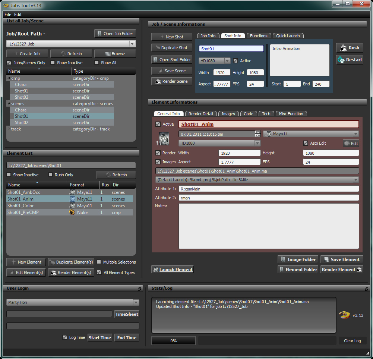This screenshot has width=373, height=359.
Task: Click the Attribute 1 input field
Action: click(x=268, y=189)
